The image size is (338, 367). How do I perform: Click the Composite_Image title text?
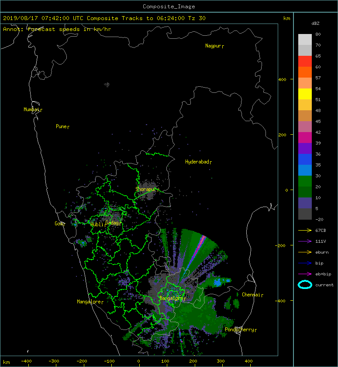click(x=169, y=7)
